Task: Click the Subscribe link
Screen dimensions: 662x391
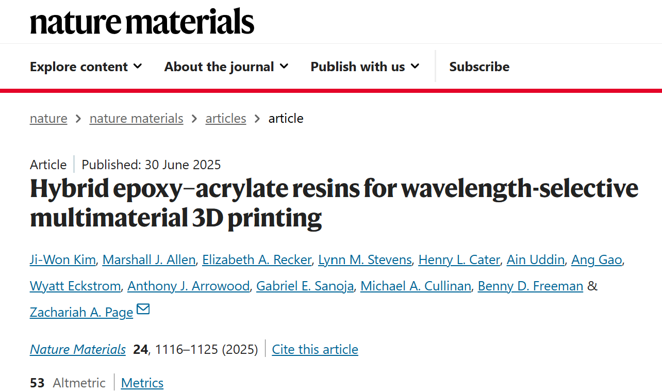Action: pos(479,67)
